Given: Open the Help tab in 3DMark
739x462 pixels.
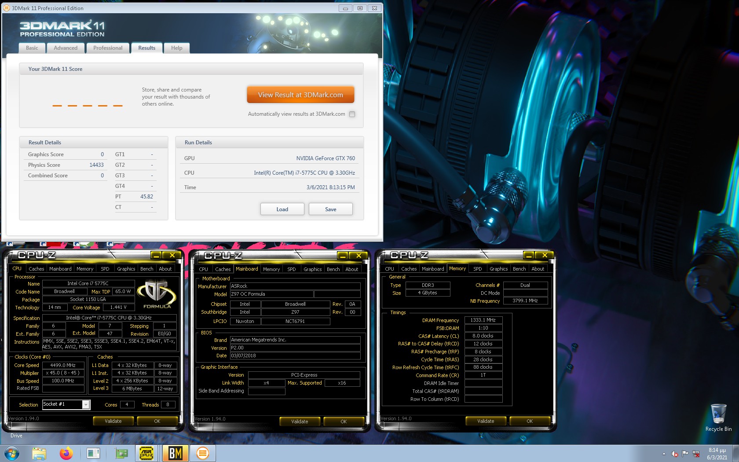Looking at the screenshot, I should click(x=177, y=48).
